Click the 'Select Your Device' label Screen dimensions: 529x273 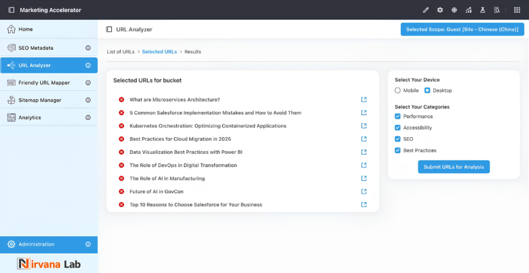tap(417, 80)
